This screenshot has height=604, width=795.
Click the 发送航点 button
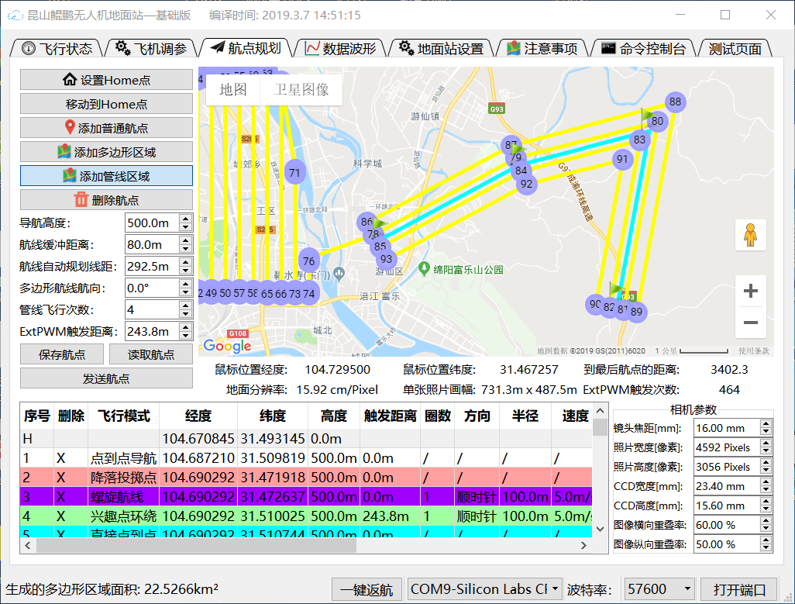coord(106,378)
